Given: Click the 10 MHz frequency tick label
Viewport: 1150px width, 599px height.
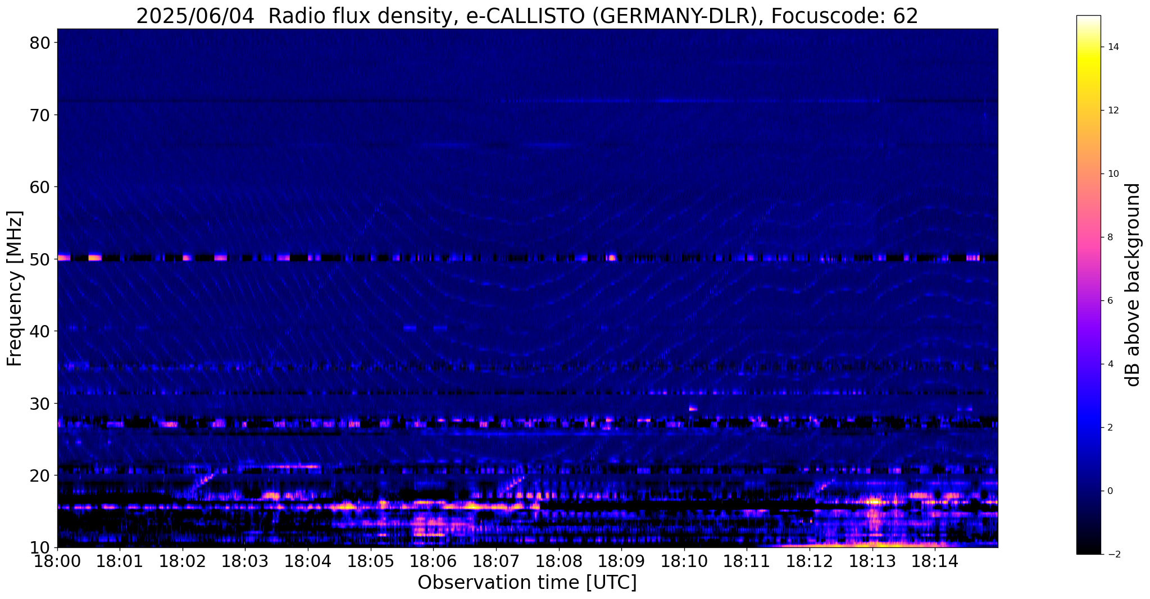Looking at the screenshot, I should [x=40, y=547].
